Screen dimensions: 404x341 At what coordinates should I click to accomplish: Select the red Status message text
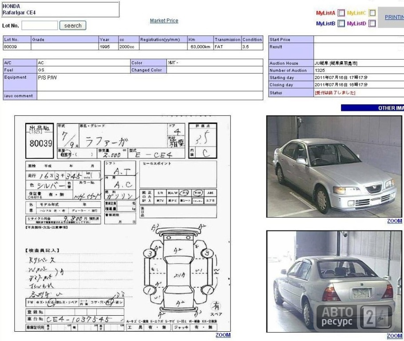tap(335, 92)
